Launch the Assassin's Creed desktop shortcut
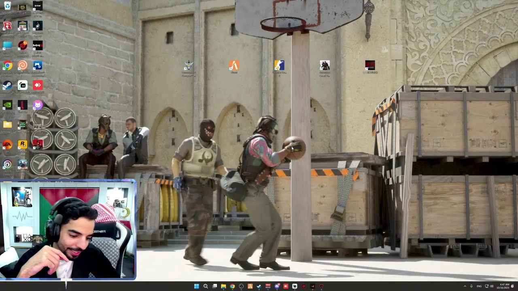Screen dimensions: 518x291 (x=325, y=68)
